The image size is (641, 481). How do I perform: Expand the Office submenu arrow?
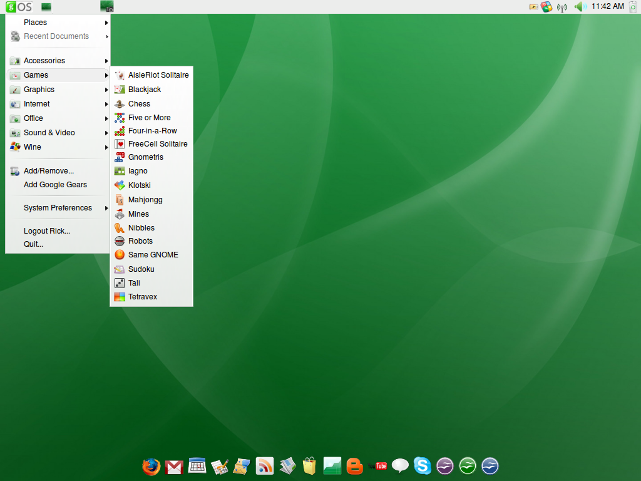tap(106, 118)
